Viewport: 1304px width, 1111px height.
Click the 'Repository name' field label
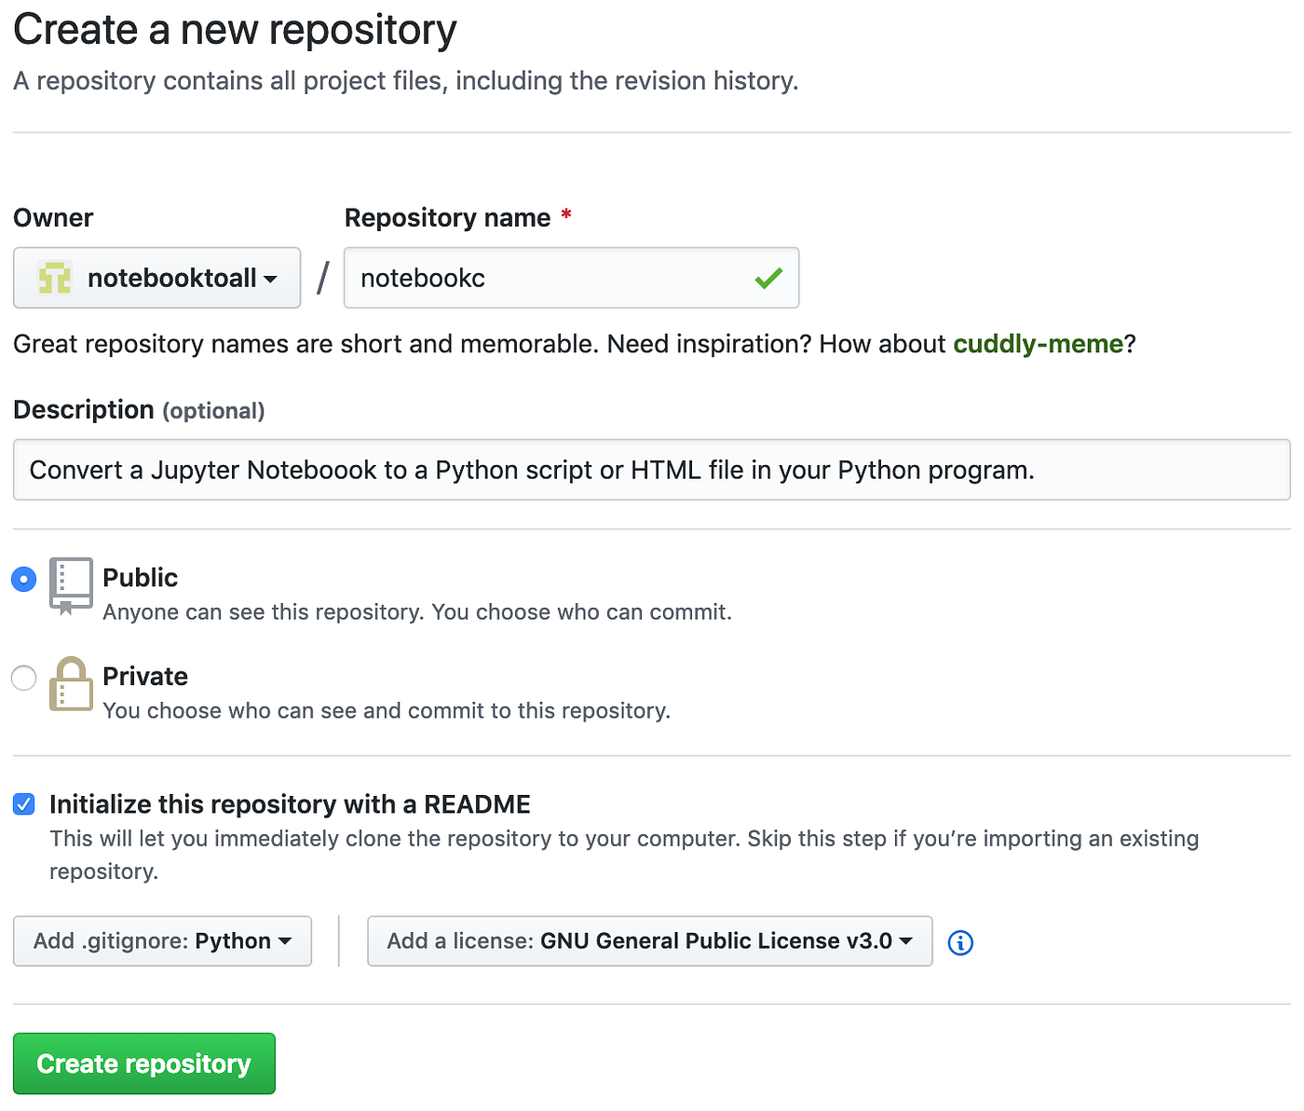(x=447, y=218)
